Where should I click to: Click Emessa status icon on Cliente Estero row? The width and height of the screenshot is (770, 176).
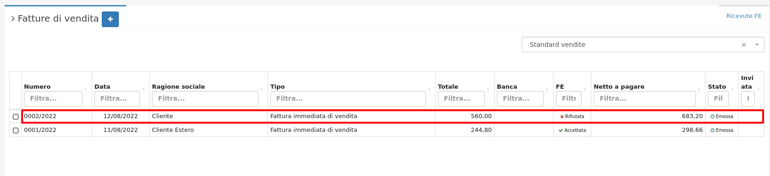(712, 131)
